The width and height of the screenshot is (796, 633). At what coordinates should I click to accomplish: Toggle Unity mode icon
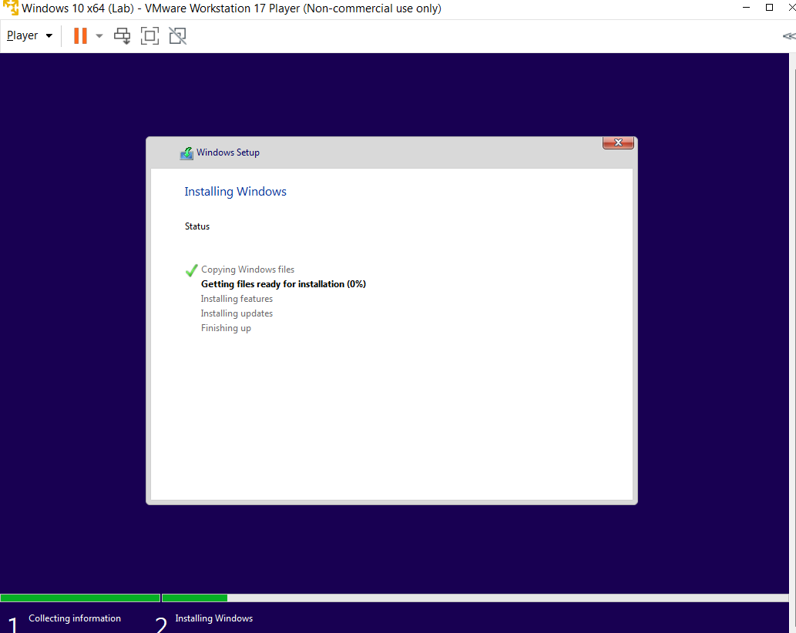pyautogui.click(x=178, y=35)
